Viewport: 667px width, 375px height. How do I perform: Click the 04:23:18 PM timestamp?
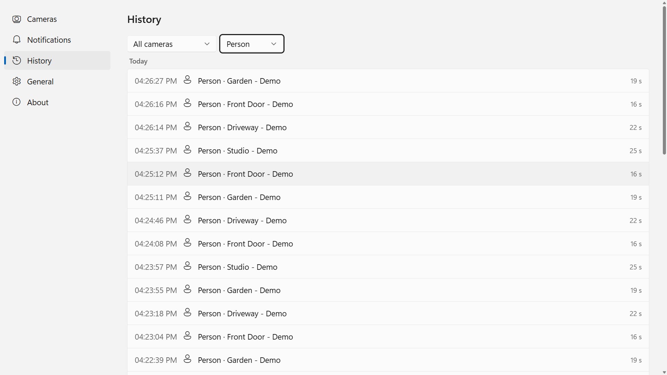[156, 314]
